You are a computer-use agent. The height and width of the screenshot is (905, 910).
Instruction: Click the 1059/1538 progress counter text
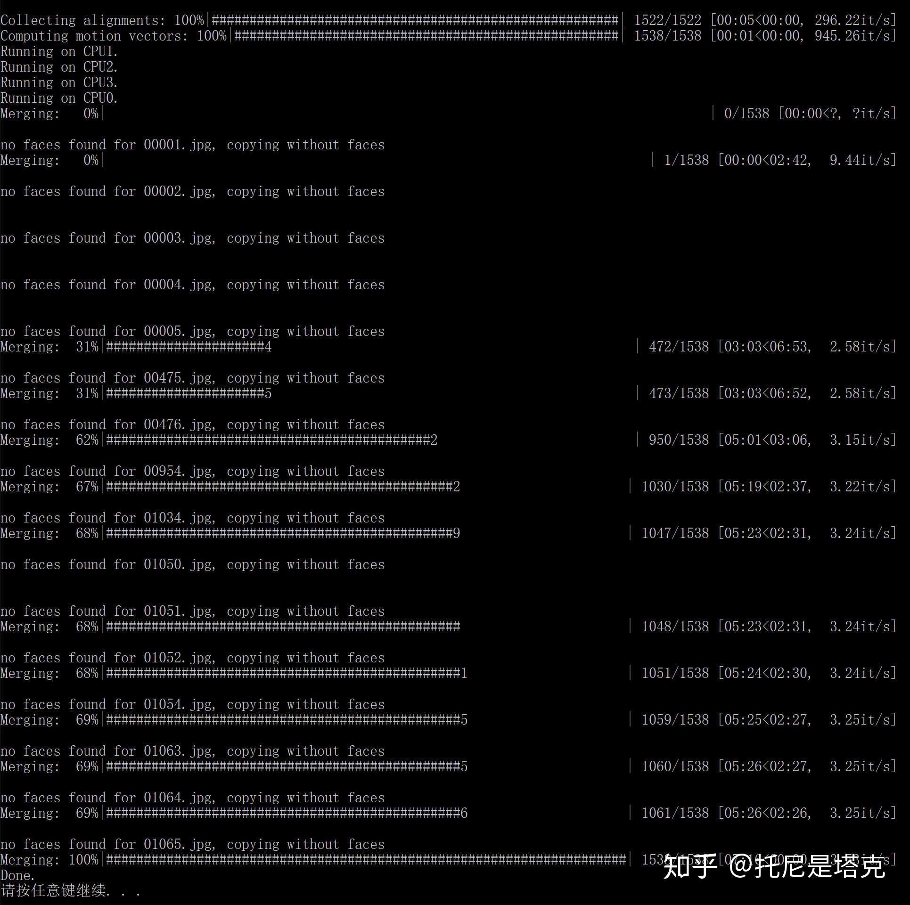675,720
